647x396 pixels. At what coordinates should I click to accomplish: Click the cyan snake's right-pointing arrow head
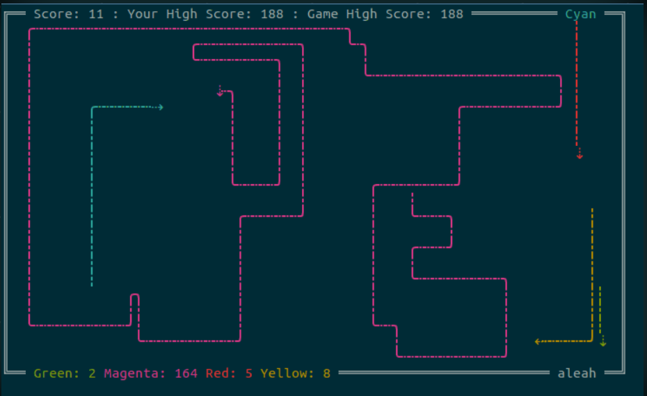[160, 107]
